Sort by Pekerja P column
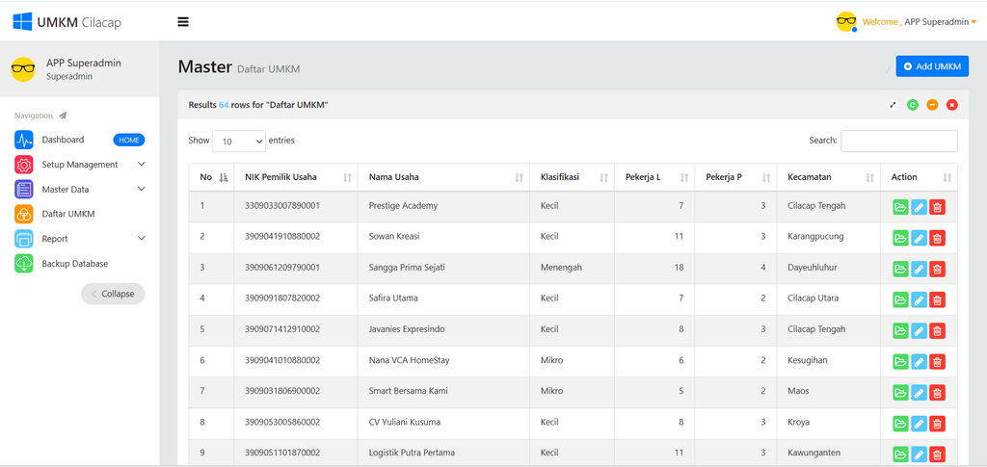This screenshot has height=467, width=987. (x=735, y=177)
